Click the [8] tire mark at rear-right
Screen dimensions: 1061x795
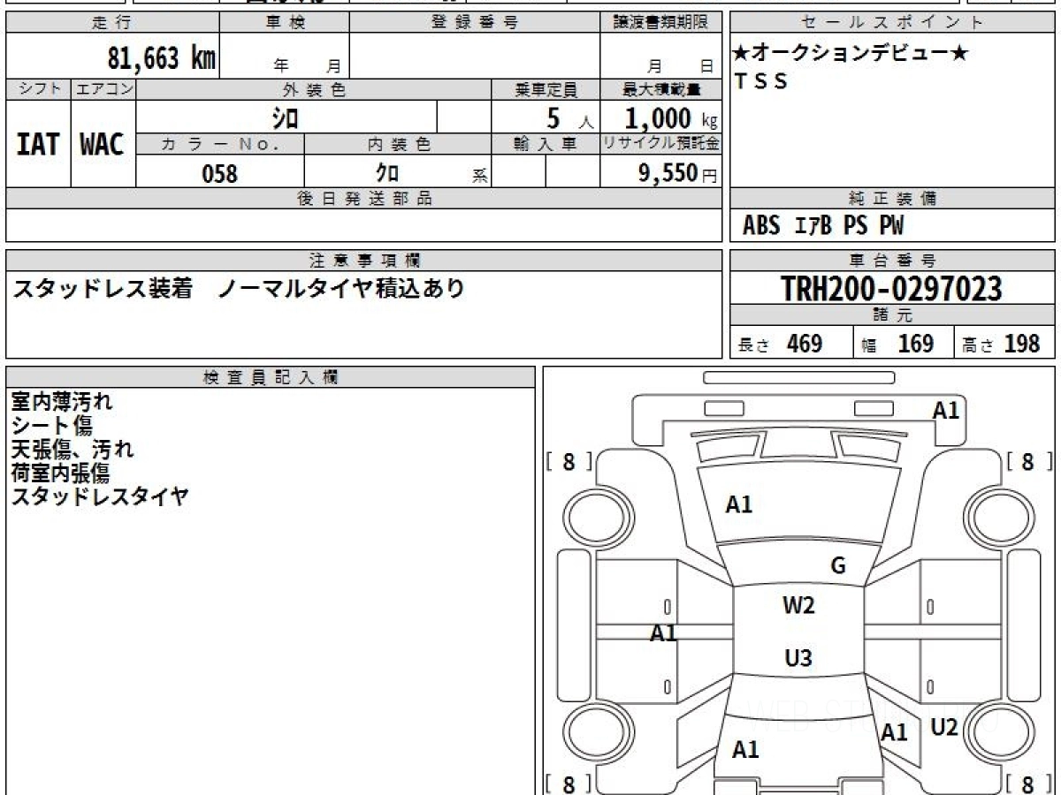point(1027,784)
